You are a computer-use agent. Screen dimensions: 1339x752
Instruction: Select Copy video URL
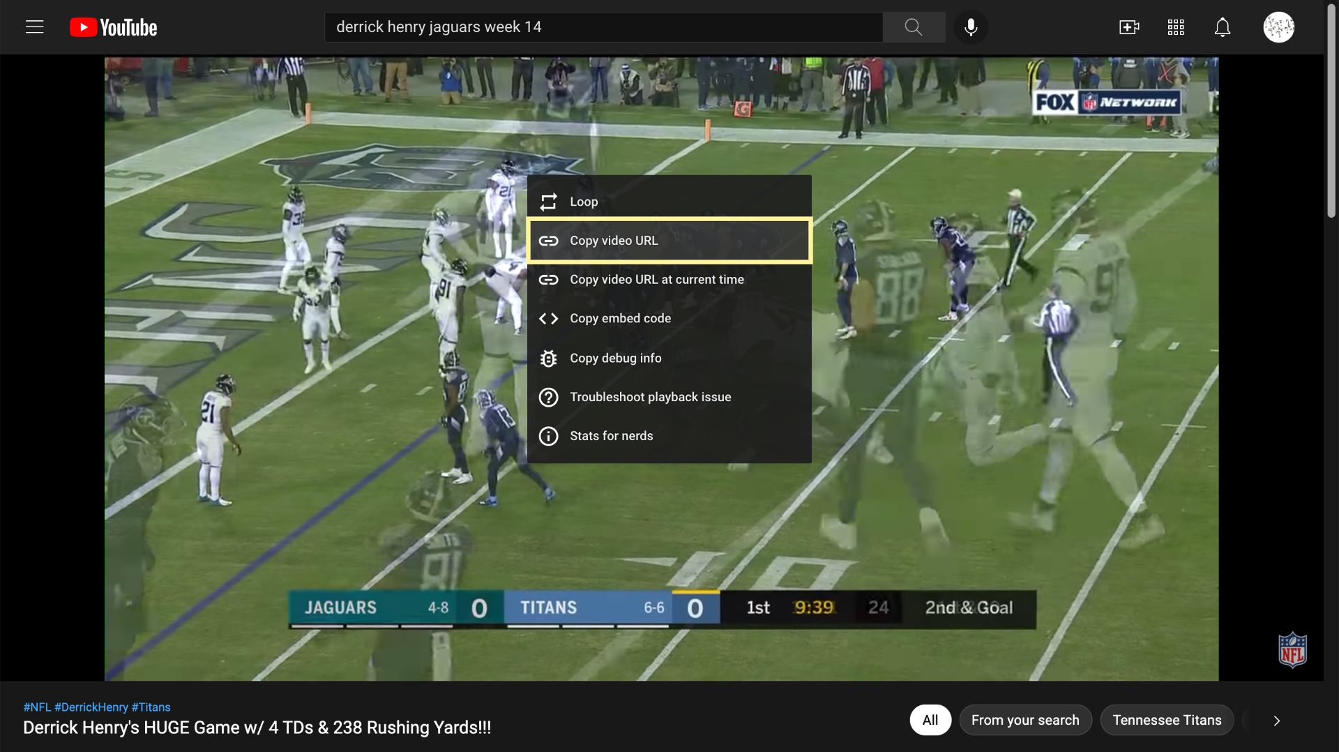pos(668,241)
